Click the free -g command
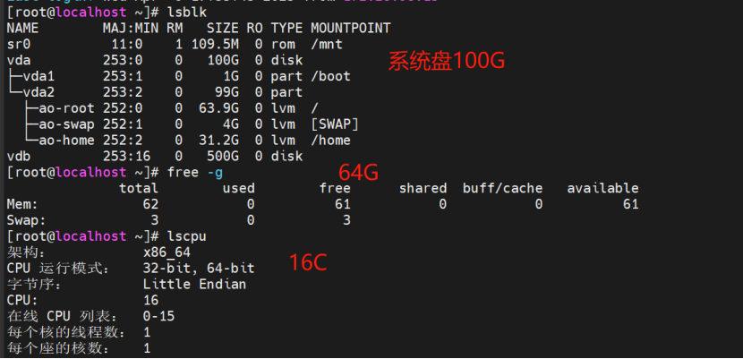The width and height of the screenshot is (743, 359). tap(195, 173)
